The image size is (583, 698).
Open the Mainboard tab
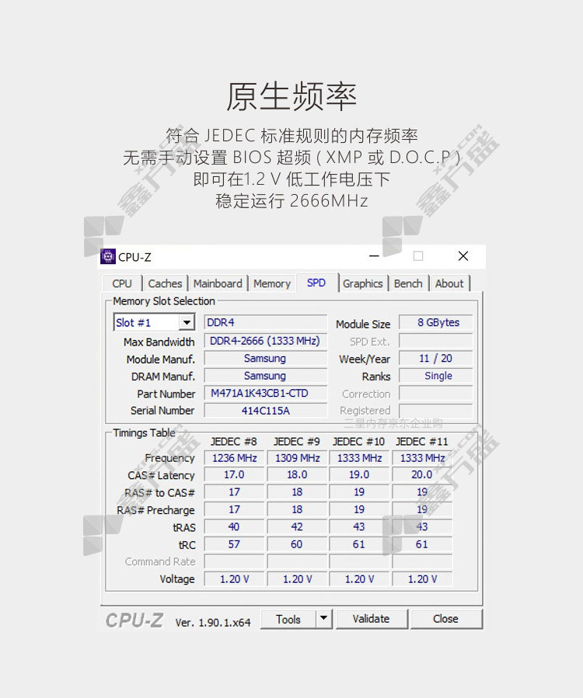(218, 283)
